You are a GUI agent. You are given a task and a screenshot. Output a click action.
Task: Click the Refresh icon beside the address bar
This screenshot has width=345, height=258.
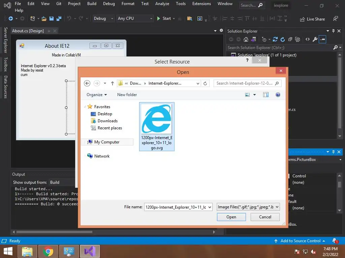point(205,83)
